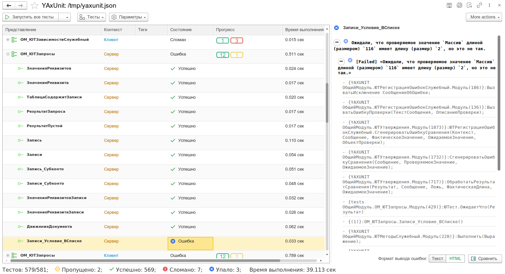Image resolution: width=505 pixels, height=274 pixels.
Task: Expand the ОМ_ЮТЗапросы Клиент tree node
Action: click(x=8, y=255)
